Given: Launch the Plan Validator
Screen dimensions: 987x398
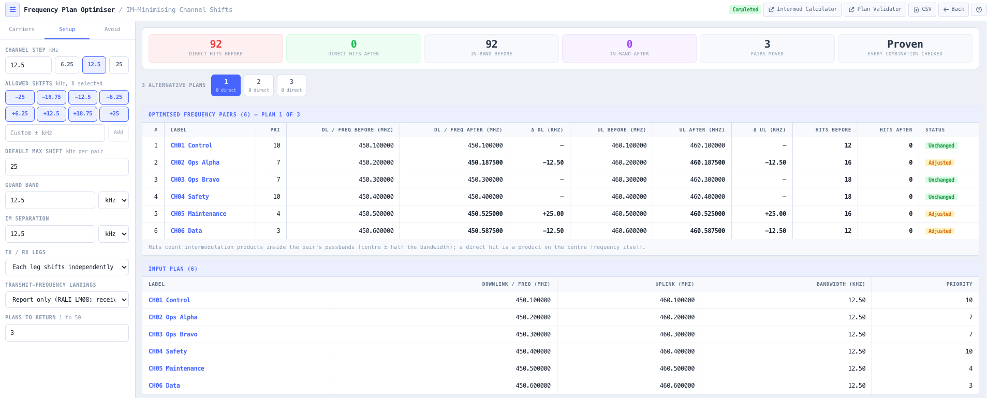Looking at the screenshot, I should pyautogui.click(x=875, y=9).
